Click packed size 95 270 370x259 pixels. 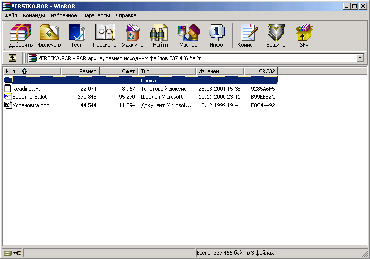127,97
